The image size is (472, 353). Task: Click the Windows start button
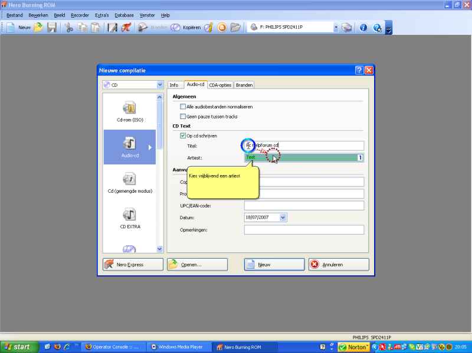(19, 347)
